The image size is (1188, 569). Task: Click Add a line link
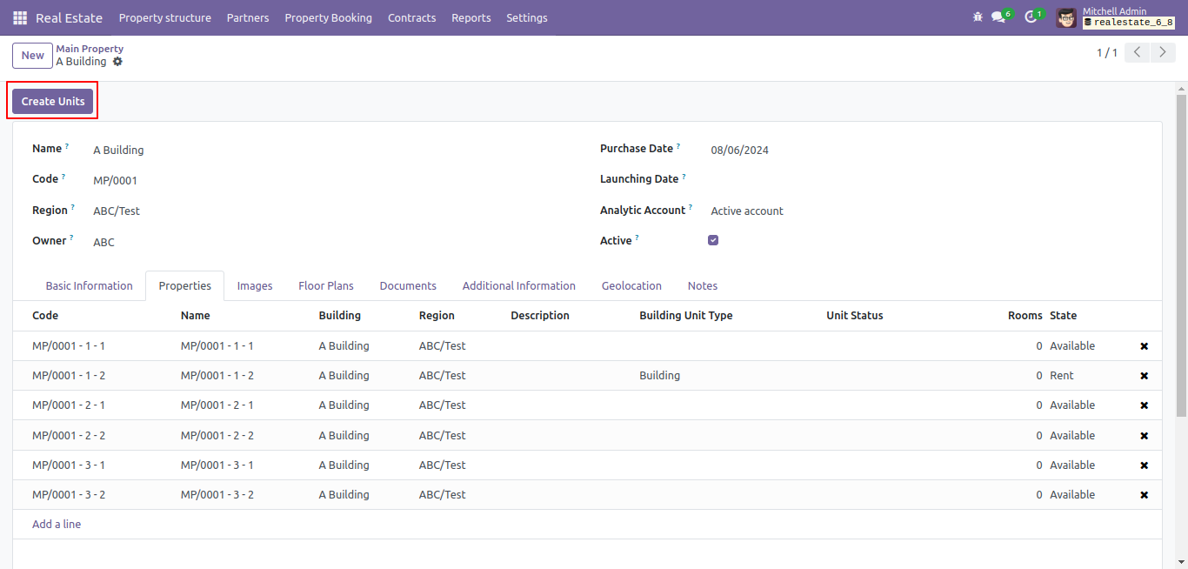click(x=57, y=525)
